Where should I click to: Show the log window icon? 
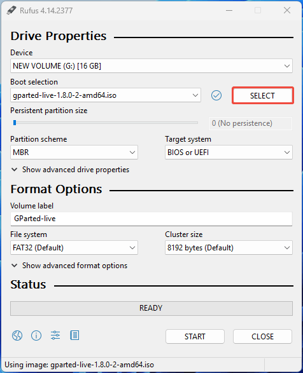74,336
